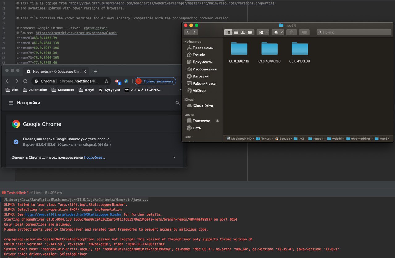395x258 pixels.
Task: Reload the Chrome page
Action: [25, 81]
